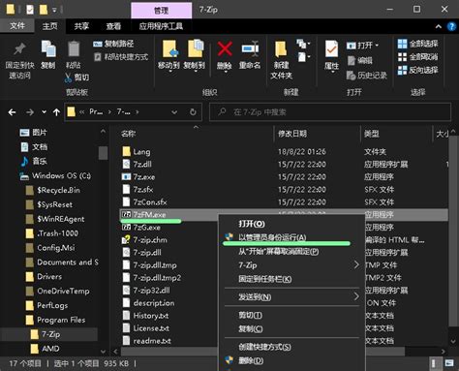Select the Move to folder icon

pos(170,49)
